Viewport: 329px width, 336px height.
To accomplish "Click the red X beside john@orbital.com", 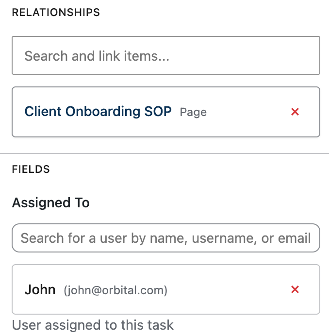I will click(295, 289).
